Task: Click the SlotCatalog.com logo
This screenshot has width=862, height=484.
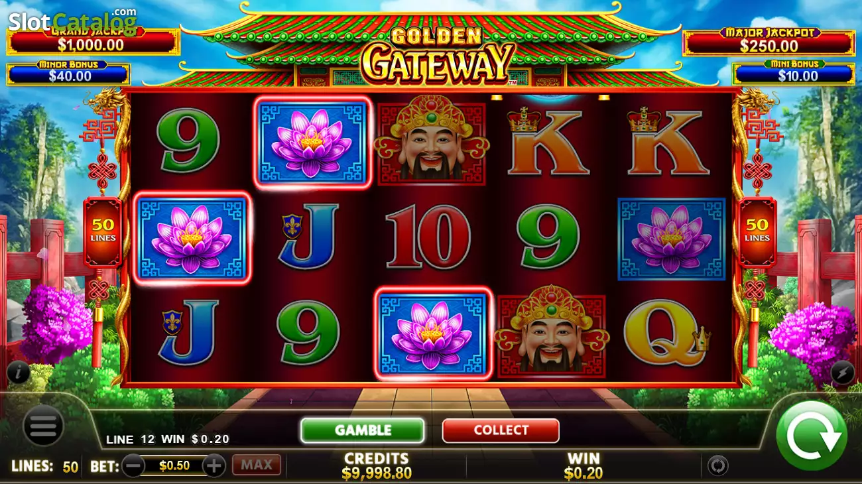Action: tap(72, 21)
